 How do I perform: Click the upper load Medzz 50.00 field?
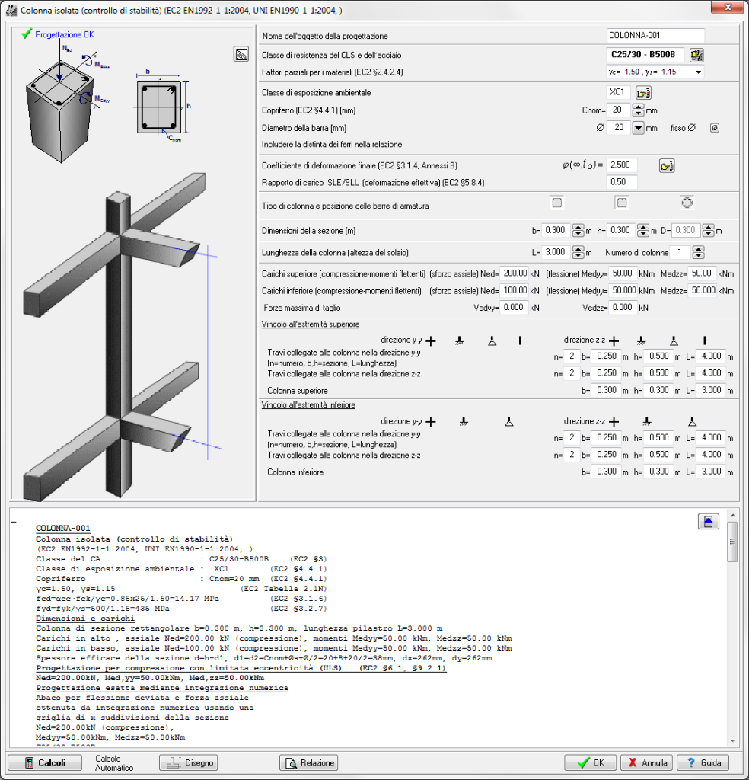pyautogui.click(x=703, y=273)
